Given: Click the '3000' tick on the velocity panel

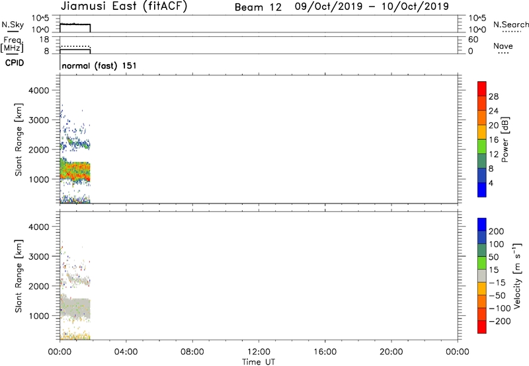Looking at the screenshot, I should [39, 256].
